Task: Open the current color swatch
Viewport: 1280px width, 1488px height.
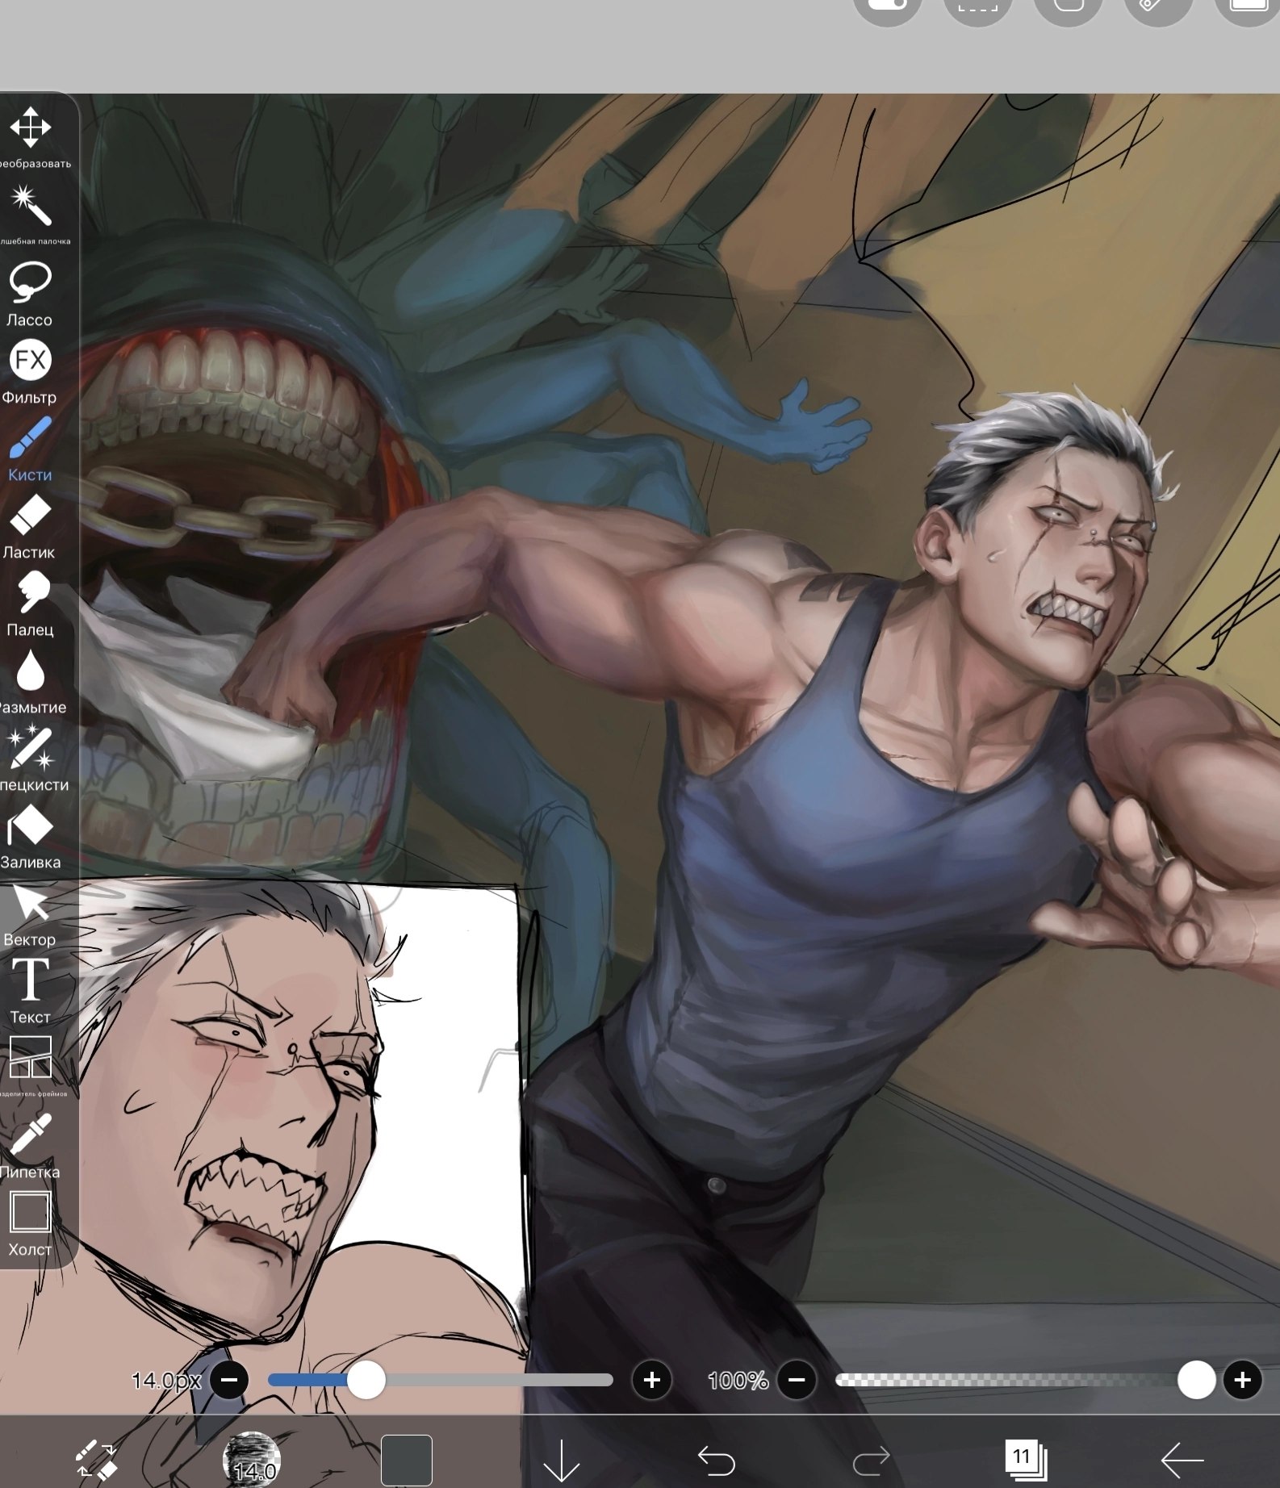Action: [x=406, y=1460]
